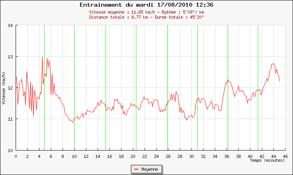Click the speed axis value 14

pyautogui.click(x=10, y=26)
